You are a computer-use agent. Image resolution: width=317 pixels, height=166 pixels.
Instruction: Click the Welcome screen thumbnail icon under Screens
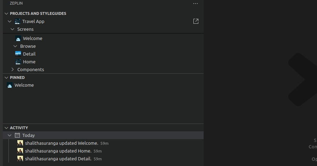(18, 39)
